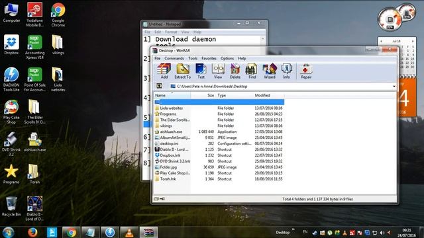Click the Delete toolbar icon
The height and width of the screenshot is (238, 424).
coord(235,71)
